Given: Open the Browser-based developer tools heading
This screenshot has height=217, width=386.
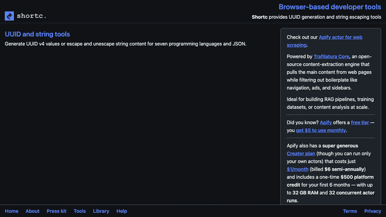Looking at the screenshot, I should (330, 7).
